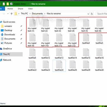
Task: Expand chevron after Documents breadcrumb
Action: [x=45, y=14]
